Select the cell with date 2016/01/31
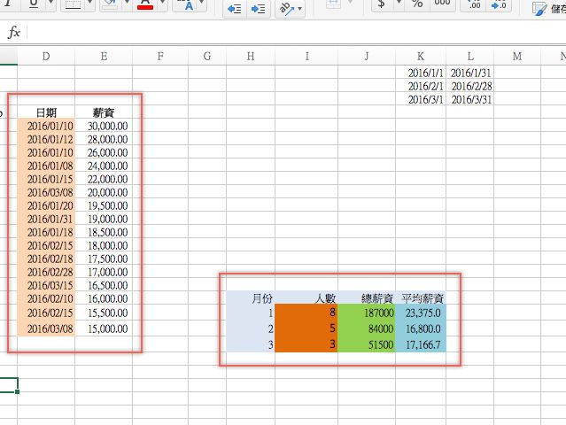This screenshot has width=566, height=425. click(x=46, y=219)
